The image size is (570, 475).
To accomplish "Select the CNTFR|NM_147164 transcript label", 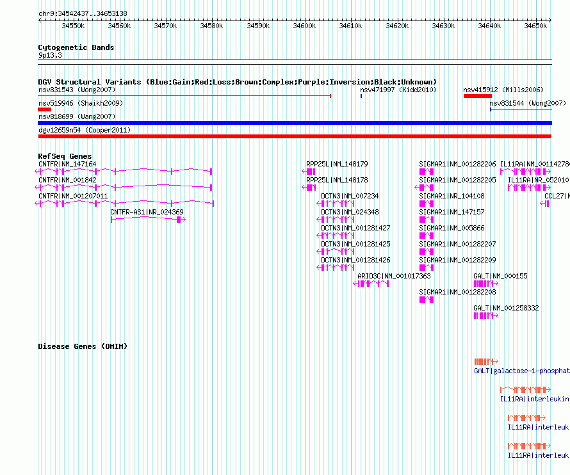I will [x=67, y=165].
